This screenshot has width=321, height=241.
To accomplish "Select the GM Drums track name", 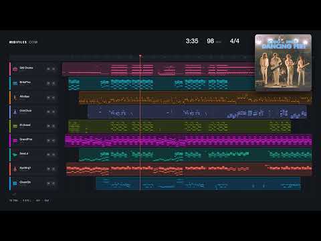I will pos(26,68).
